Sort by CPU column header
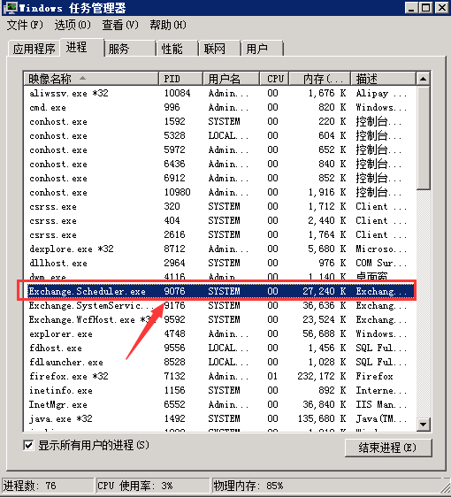This screenshot has width=451, height=498. point(274,79)
